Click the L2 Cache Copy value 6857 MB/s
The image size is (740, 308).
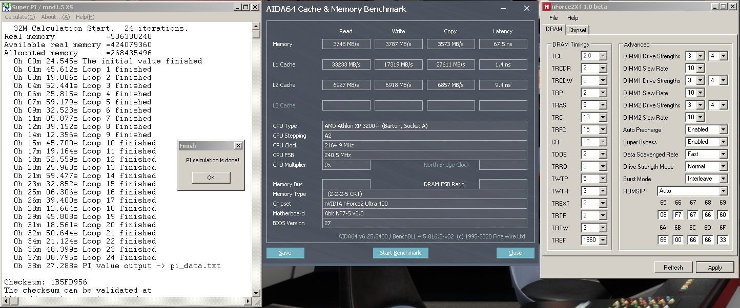451,85
